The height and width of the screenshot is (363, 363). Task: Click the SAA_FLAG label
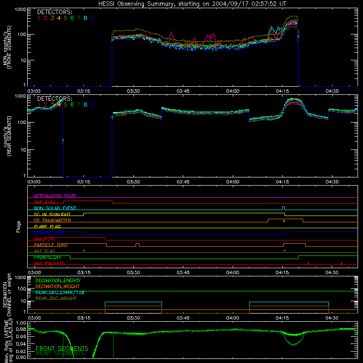tap(44, 239)
